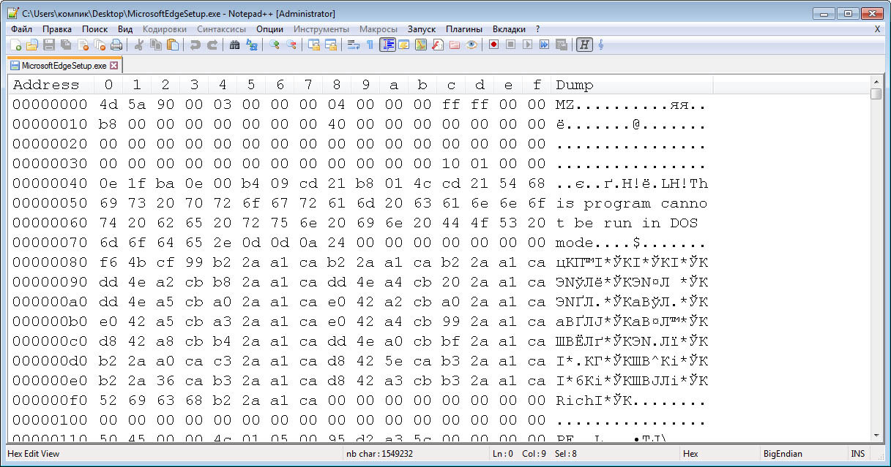
Task: Create a new document from toolbar
Action: (x=15, y=45)
